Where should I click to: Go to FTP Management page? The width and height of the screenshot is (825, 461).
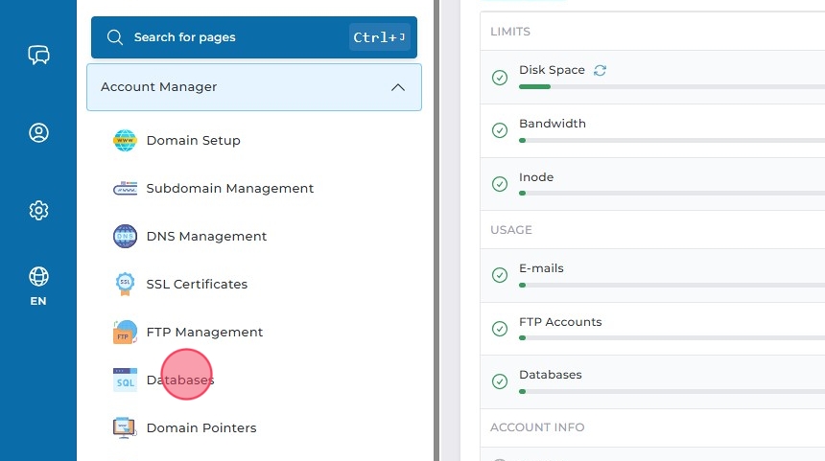[x=204, y=333]
